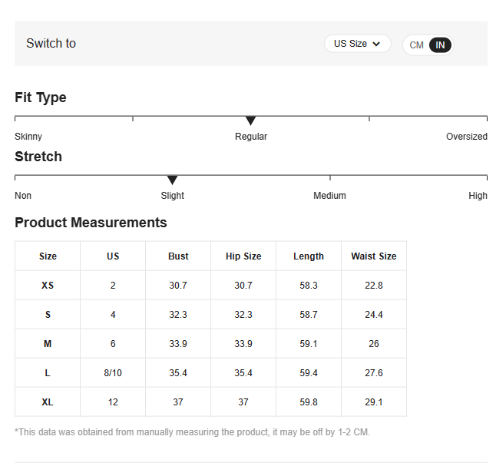The width and height of the screenshot is (496, 476).
Task: Click the Fit Type marker at Regular
Action: click(x=250, y=121)
